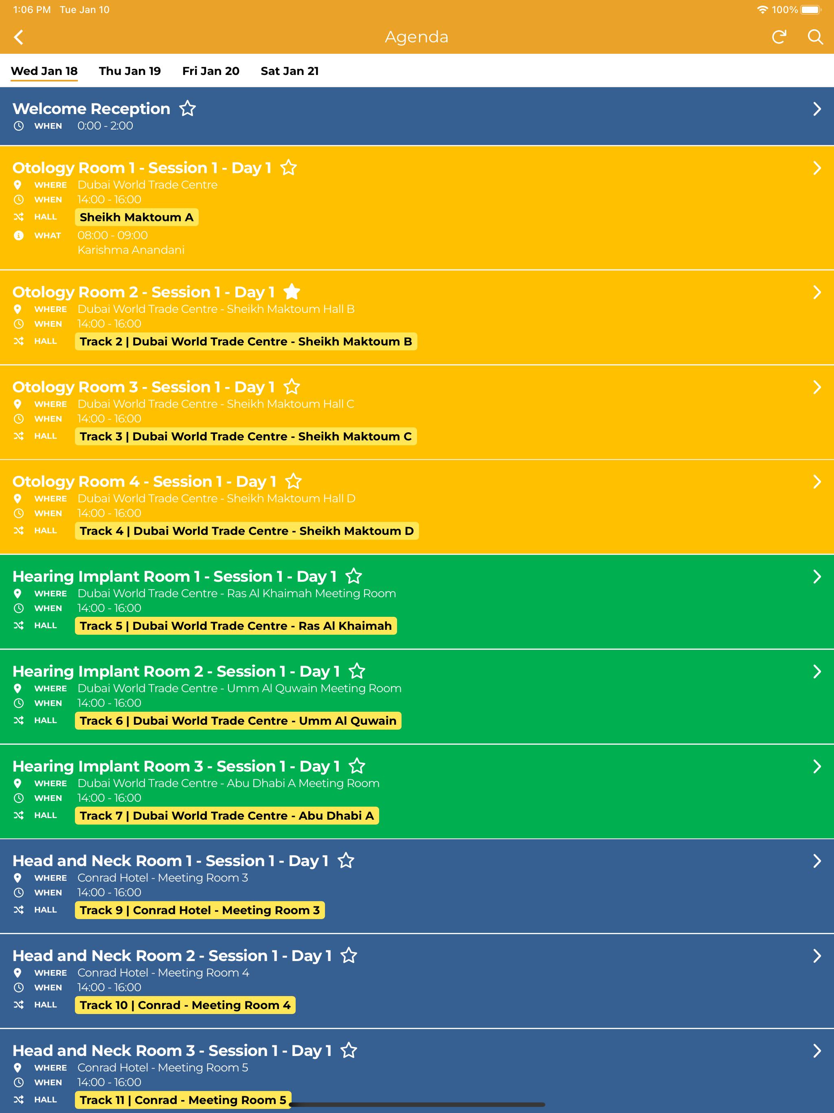The height and width of the screenshot is (1113, 834).
Task: Tap the Wi-Fi status icon
Action: tap(762, 9)
